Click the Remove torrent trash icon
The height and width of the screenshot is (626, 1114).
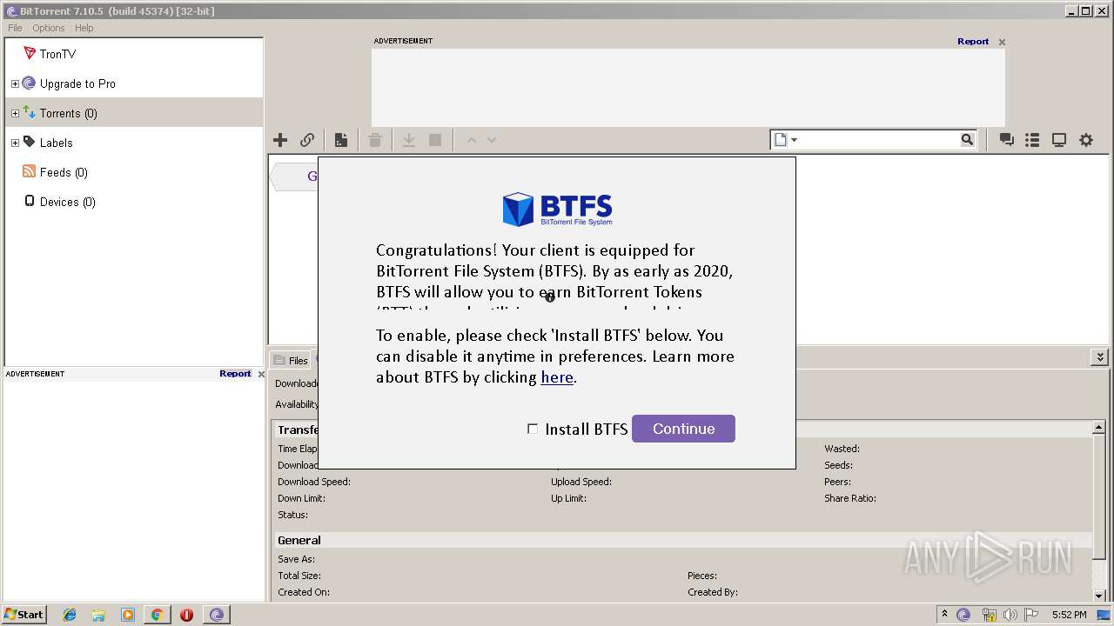375,140
